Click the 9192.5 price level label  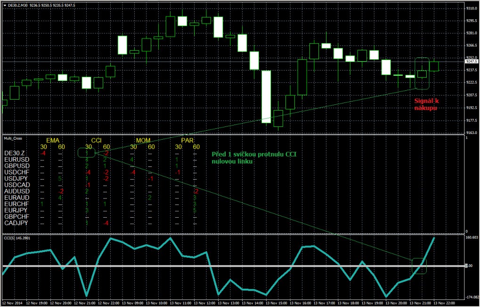[472, 108]
